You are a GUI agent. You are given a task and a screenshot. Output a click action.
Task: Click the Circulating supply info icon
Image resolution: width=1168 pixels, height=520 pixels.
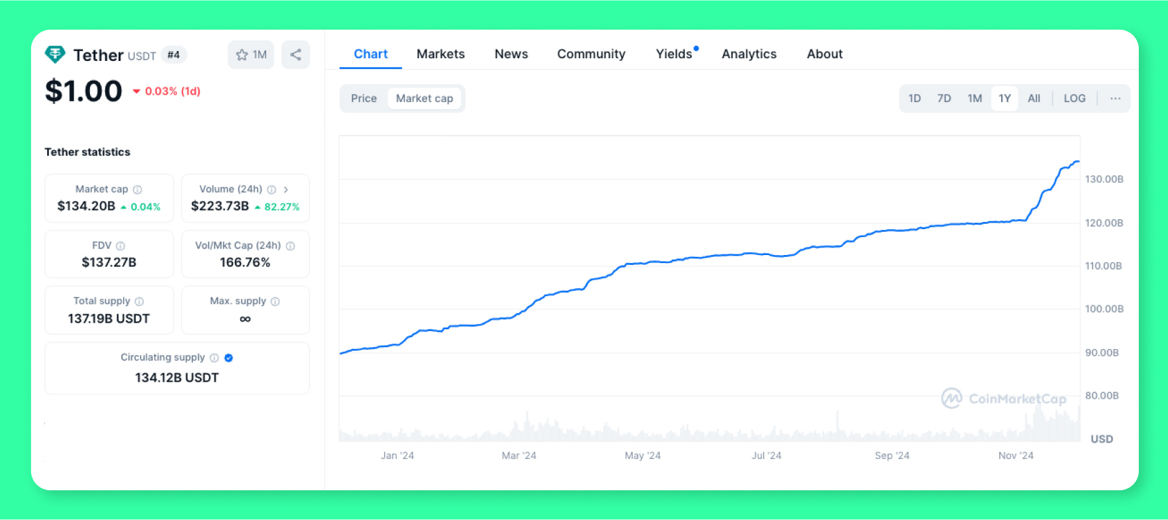tap(215, 358)
